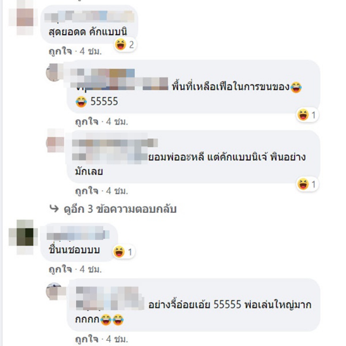Open haha reaction on ยอมพ่ออะหลี reply

coord(307,184)
